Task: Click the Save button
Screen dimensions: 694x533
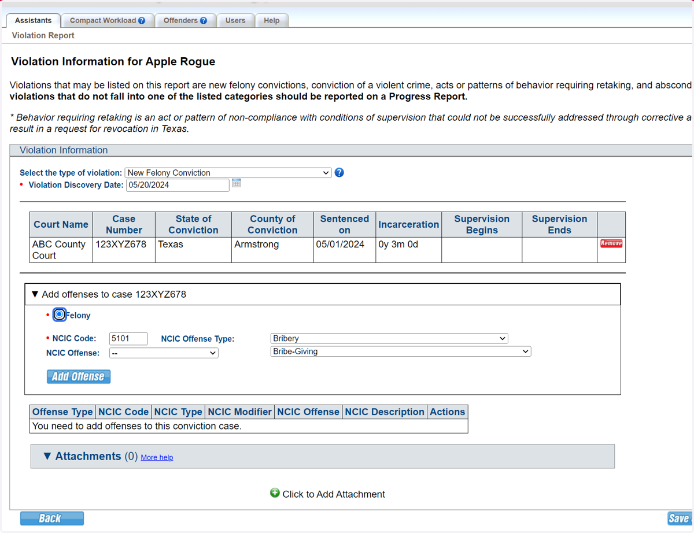Action: [x=679, y=519]
